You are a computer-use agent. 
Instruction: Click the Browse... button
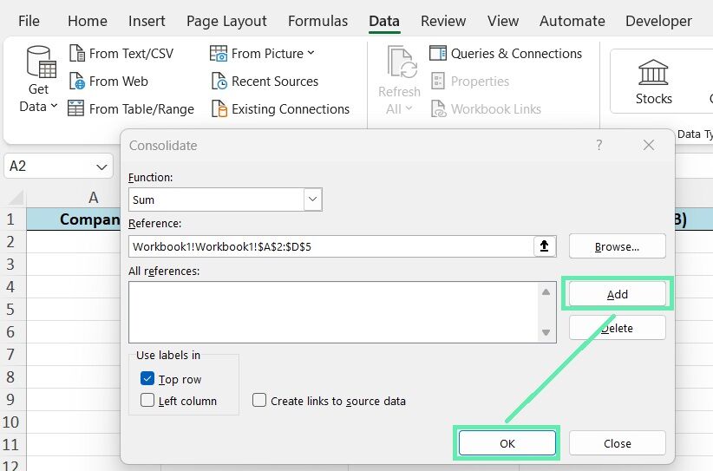[x=617, y=246]
